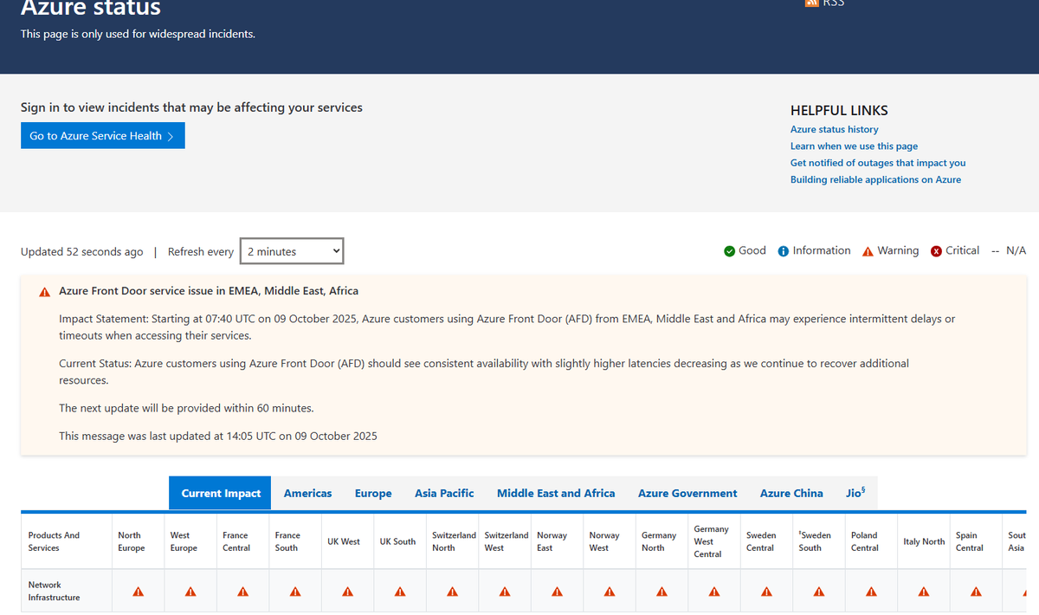Click the Azure status page heading
The width and height of the screenshot is (1039, 615).
(91, 9)
